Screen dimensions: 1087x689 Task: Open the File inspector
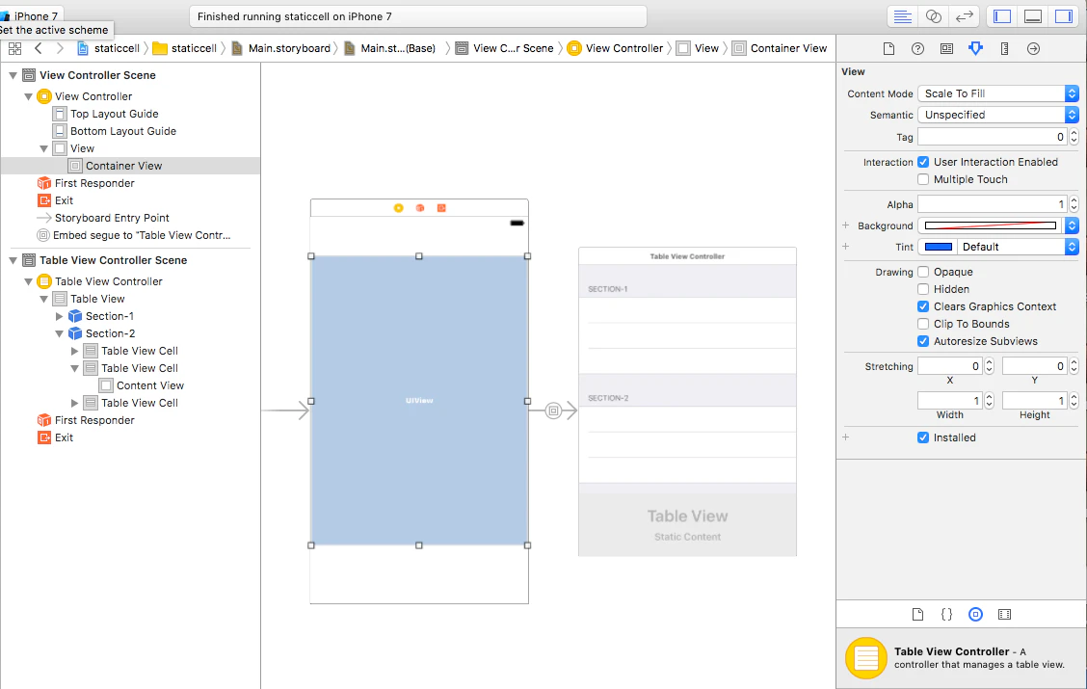(888, 48)
